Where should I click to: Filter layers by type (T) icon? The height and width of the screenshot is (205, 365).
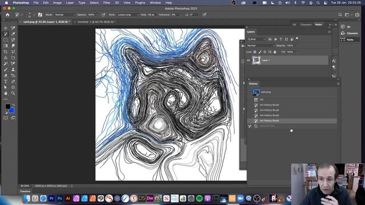click(281, 39)
